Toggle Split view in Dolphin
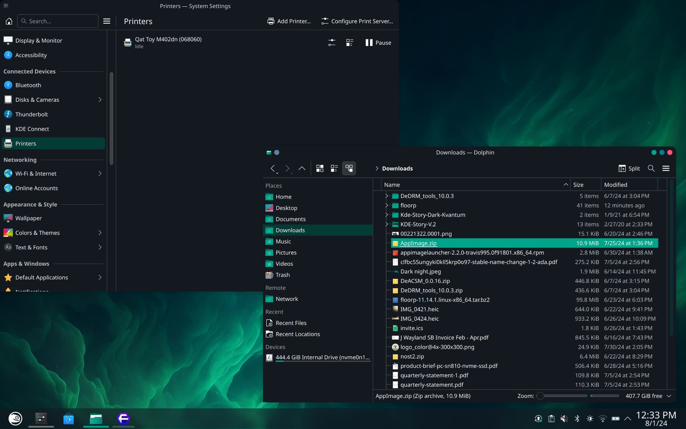 click(629, 168)
